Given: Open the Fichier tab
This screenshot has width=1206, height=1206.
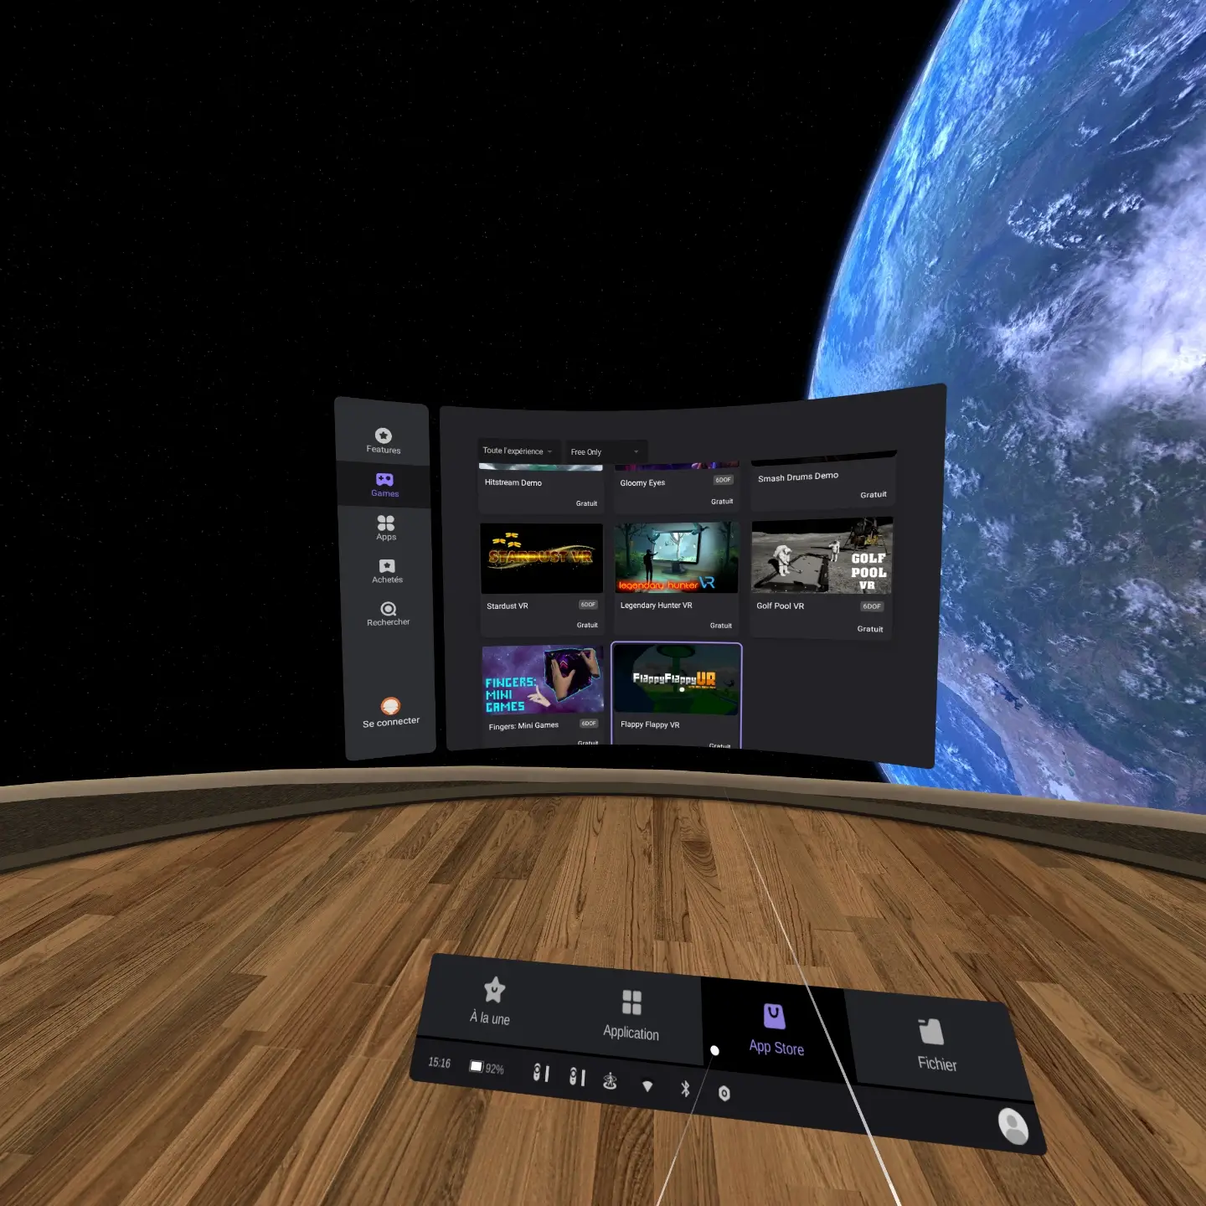Looking at the screenshot, I should point(935,1044).
